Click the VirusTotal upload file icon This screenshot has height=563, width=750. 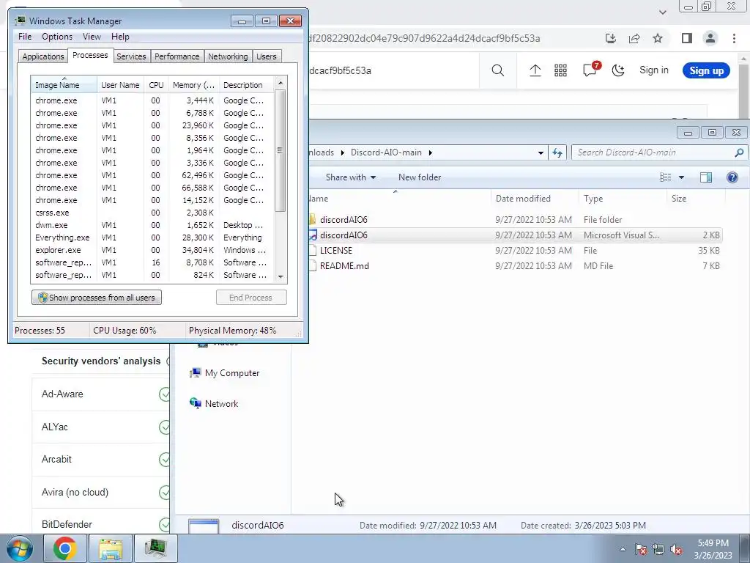click(x=535, y=70)
